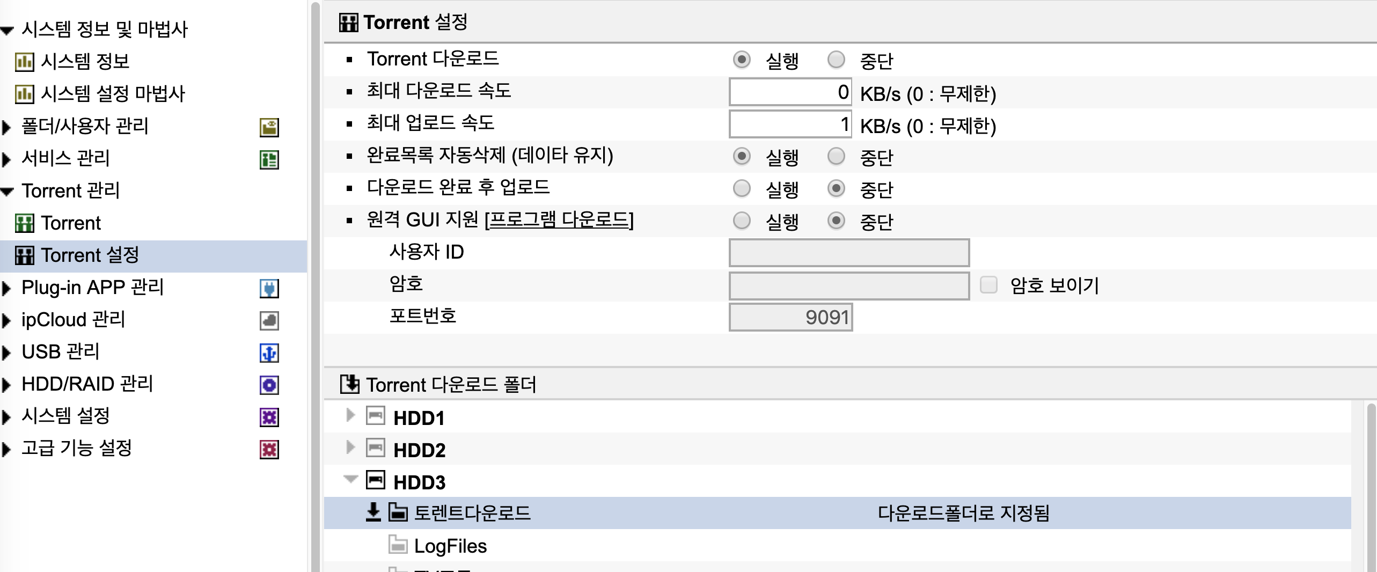This screenshot has height=572, width=1377.
Task: Click the 토렌트다운로드 folder icon
Action: pos(398,512)
